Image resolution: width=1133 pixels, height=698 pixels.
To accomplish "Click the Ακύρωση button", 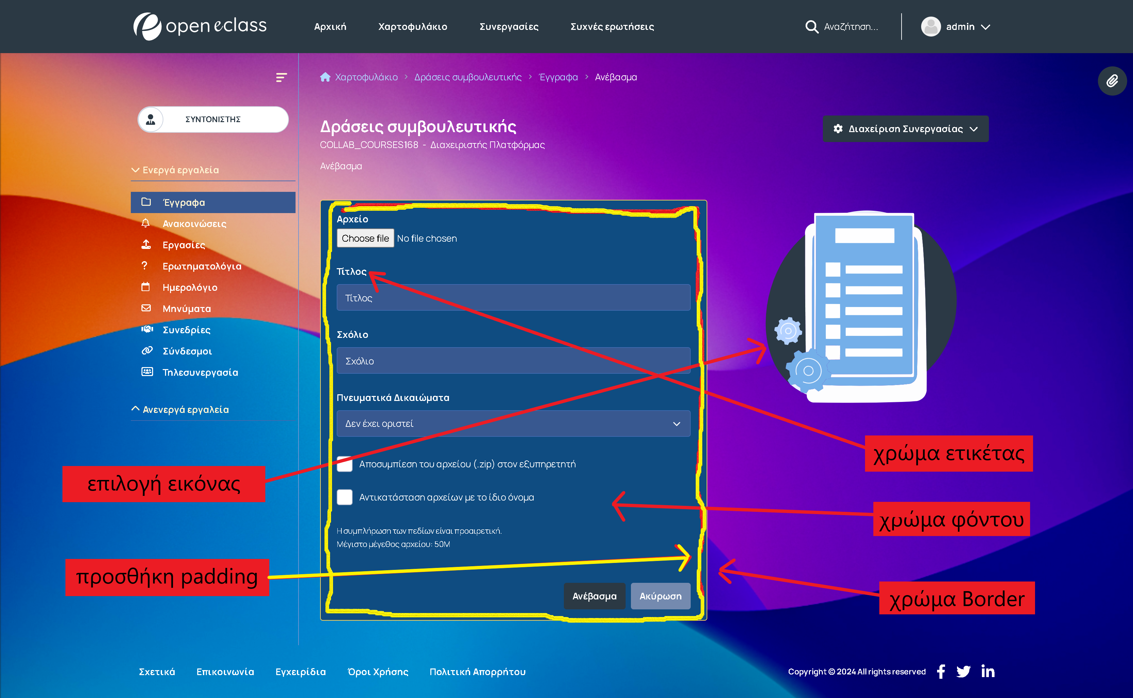I will 660,596.
